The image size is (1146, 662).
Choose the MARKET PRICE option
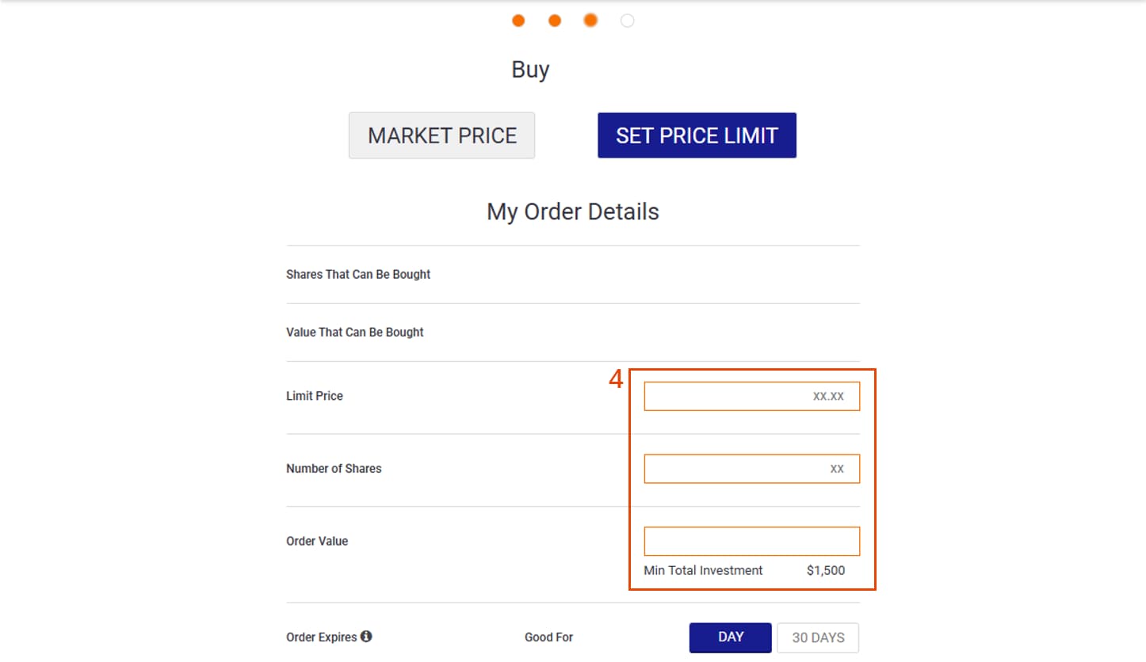point(442,135)
